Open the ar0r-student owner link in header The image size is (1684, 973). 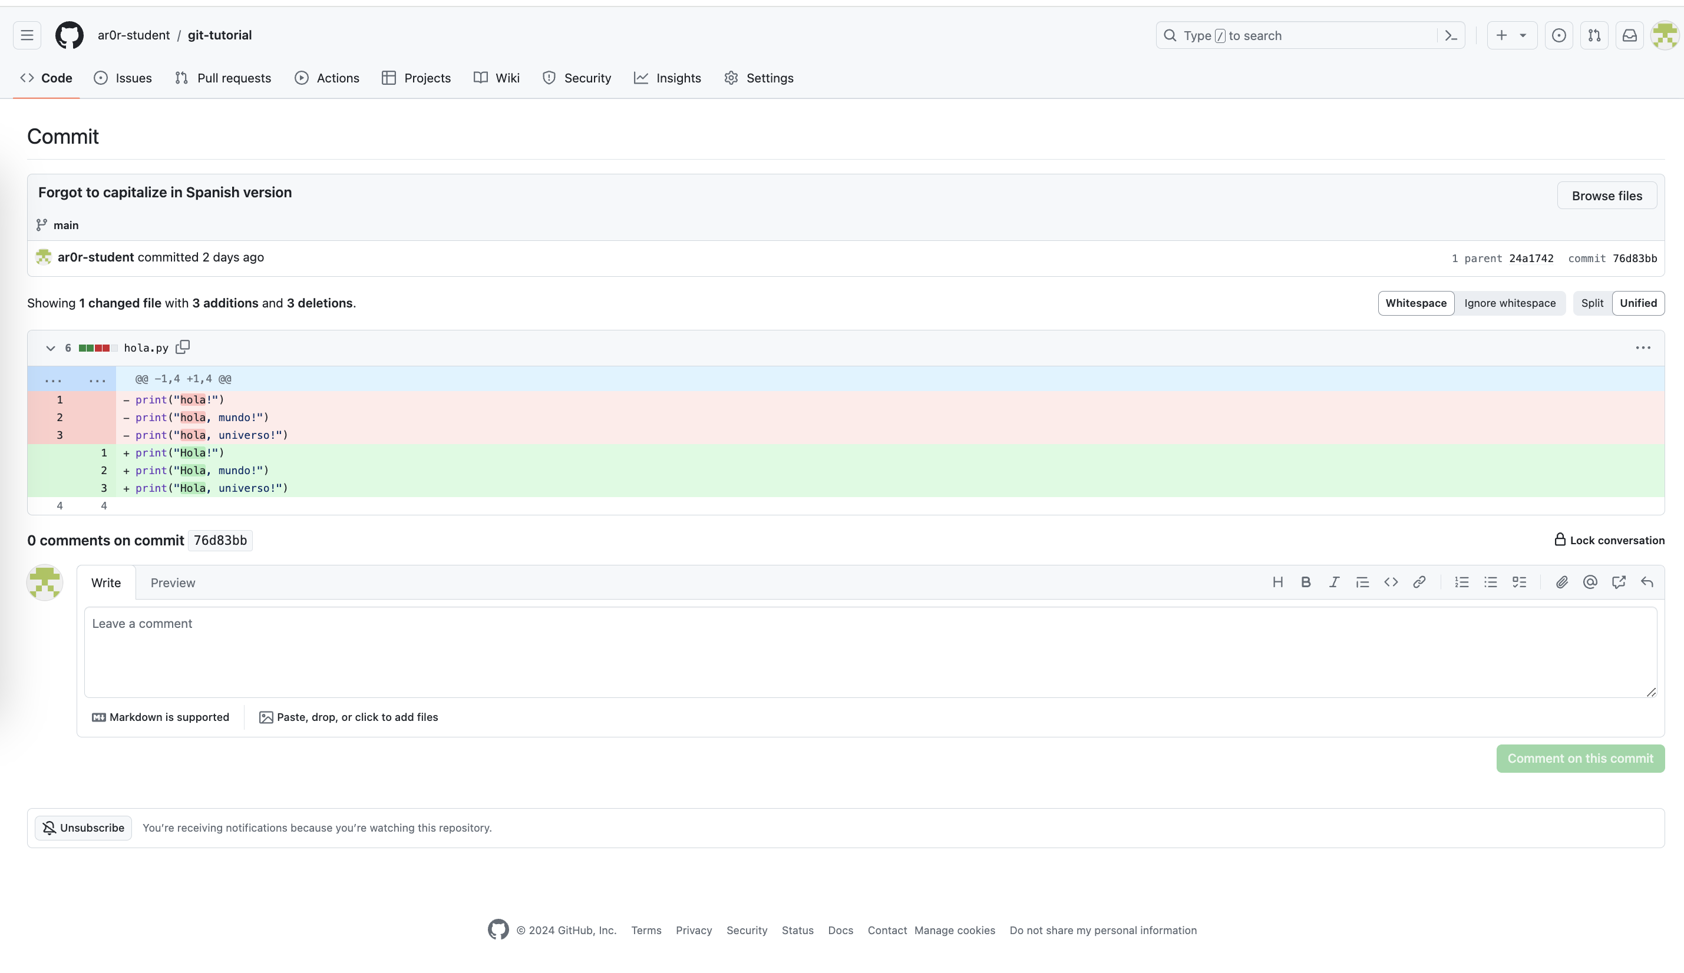click(134, 35)
